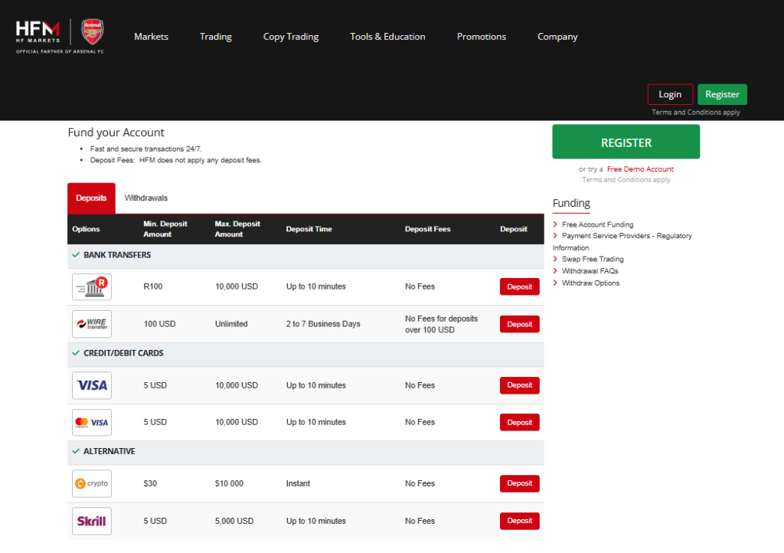The width and height of the screenshot is (784, 553).
Task: Click arrow beside Swap Free Trading
Action: [555, 259]
